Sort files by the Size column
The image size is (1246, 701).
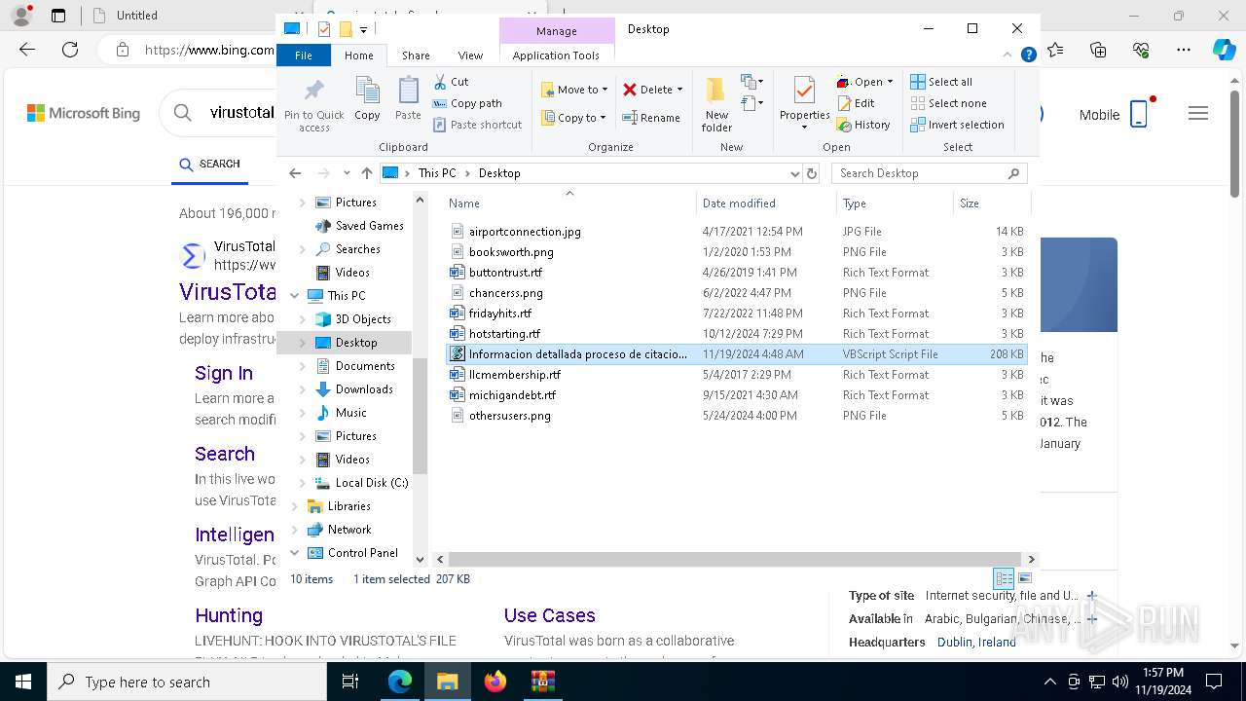(x=990, y=203)
